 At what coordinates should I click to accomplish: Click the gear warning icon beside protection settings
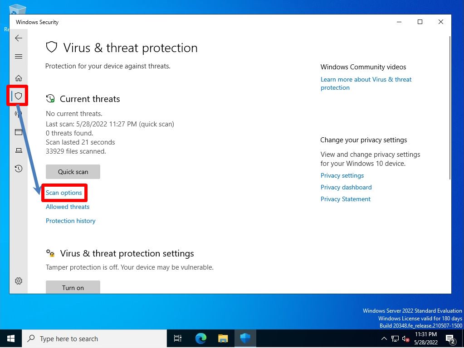[50, 253]
